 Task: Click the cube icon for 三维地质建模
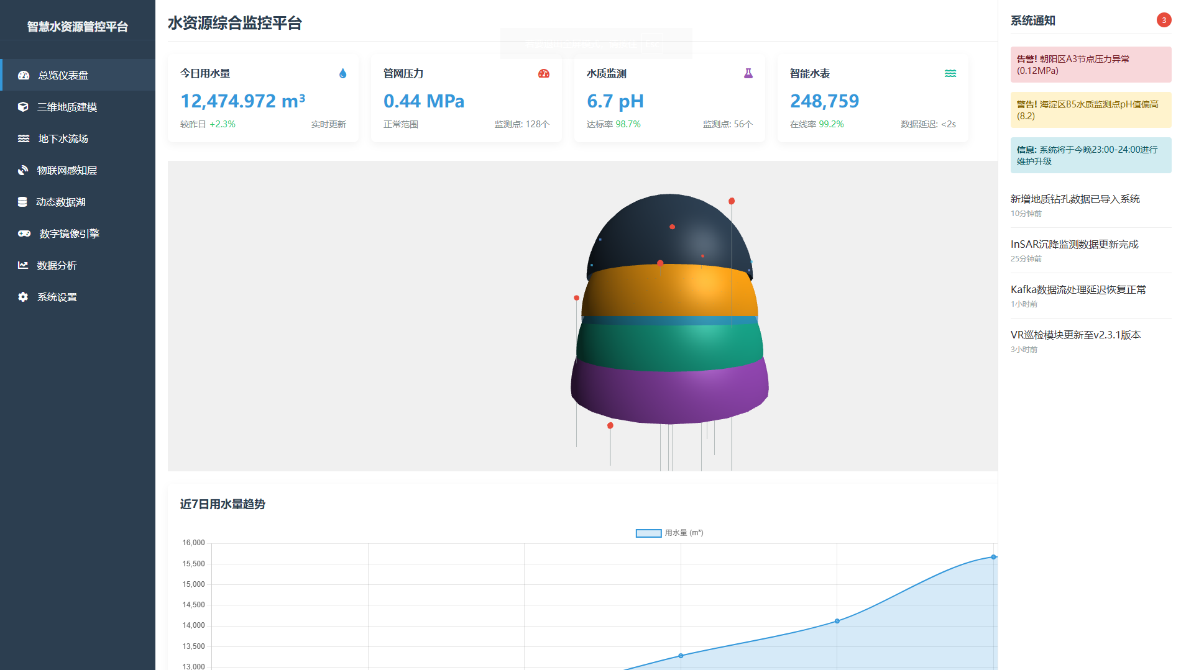(23, 107)
